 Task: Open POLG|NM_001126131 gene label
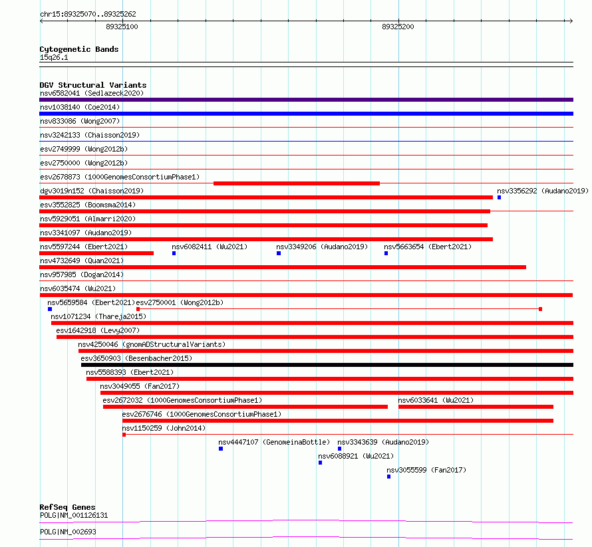click(x=74, y=515)
